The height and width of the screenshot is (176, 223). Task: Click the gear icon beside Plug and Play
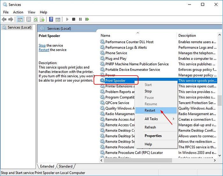[x=102, y=58]
